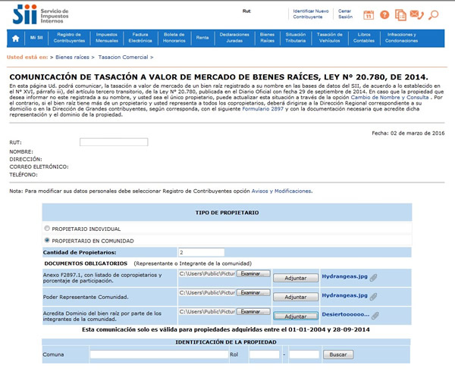Click the magnifying glass search icon
Image resolution: width=455 pixels, height=371 pixels.
pos(434,14)
